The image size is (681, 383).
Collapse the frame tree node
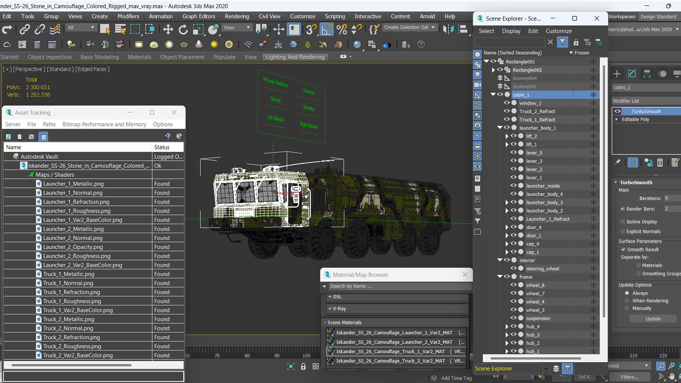[500, 277]
